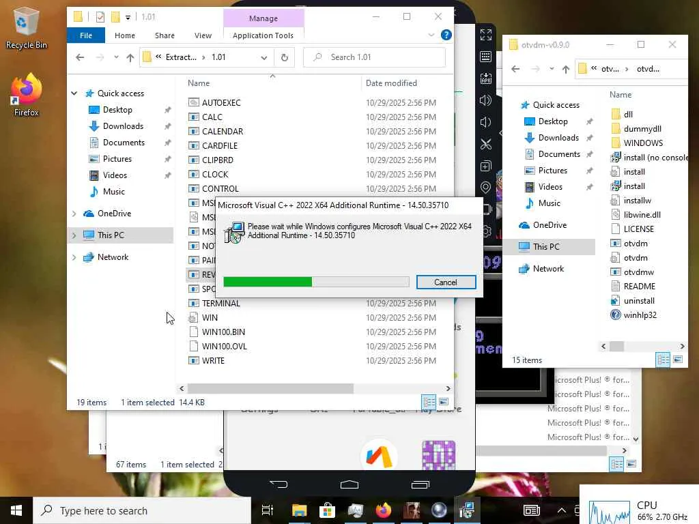
Task: Switch 1.01 window to details view
Action: (429, 403)
